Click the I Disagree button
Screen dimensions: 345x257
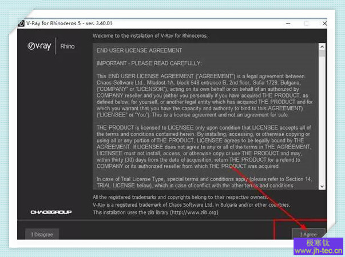click(x=42, y=234)
